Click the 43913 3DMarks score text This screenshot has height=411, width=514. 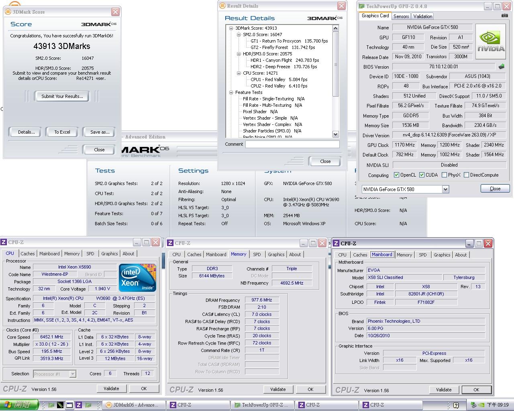click(62, 46)
